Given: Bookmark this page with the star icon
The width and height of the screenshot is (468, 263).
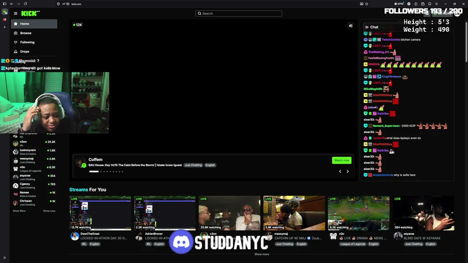Looking at the screenshot, I should [367, 4].
